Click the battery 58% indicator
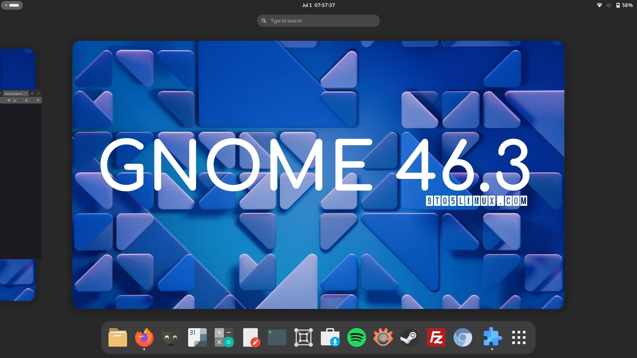Screen dimensions: 637x358 [624, 5]
